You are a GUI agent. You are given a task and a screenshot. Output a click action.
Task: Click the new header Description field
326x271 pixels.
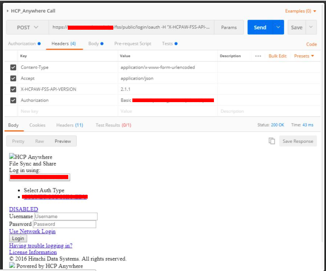point(269,111)
